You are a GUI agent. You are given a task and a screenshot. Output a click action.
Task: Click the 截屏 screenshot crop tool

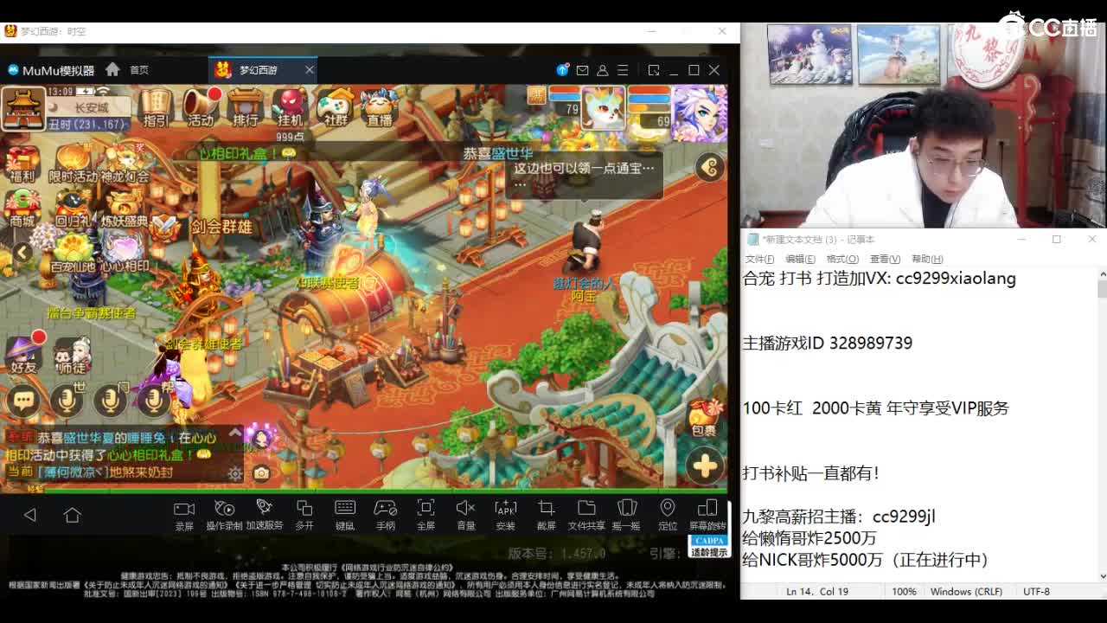547,515
